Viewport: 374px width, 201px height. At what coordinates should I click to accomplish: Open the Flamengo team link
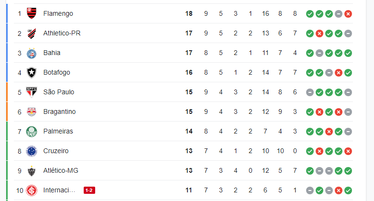click(58, 13)
